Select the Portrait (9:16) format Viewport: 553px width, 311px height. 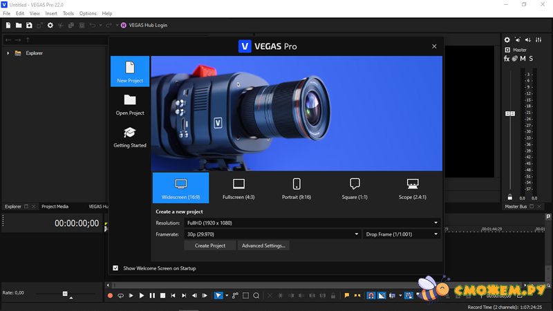(x=297, y=188)
